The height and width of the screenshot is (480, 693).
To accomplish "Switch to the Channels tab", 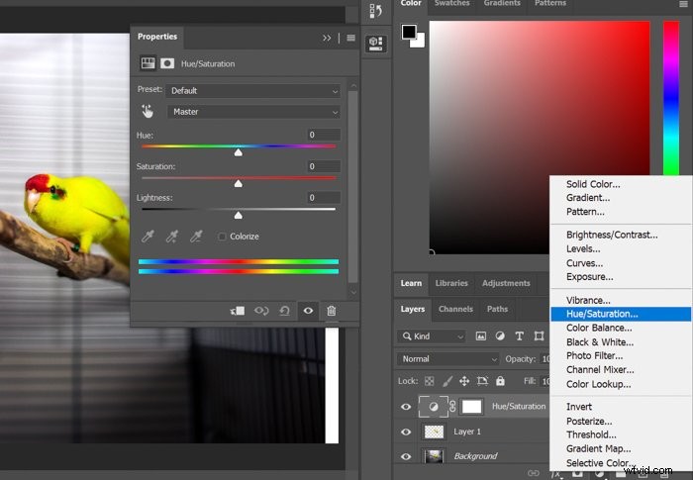I will [x=455, y=309].
